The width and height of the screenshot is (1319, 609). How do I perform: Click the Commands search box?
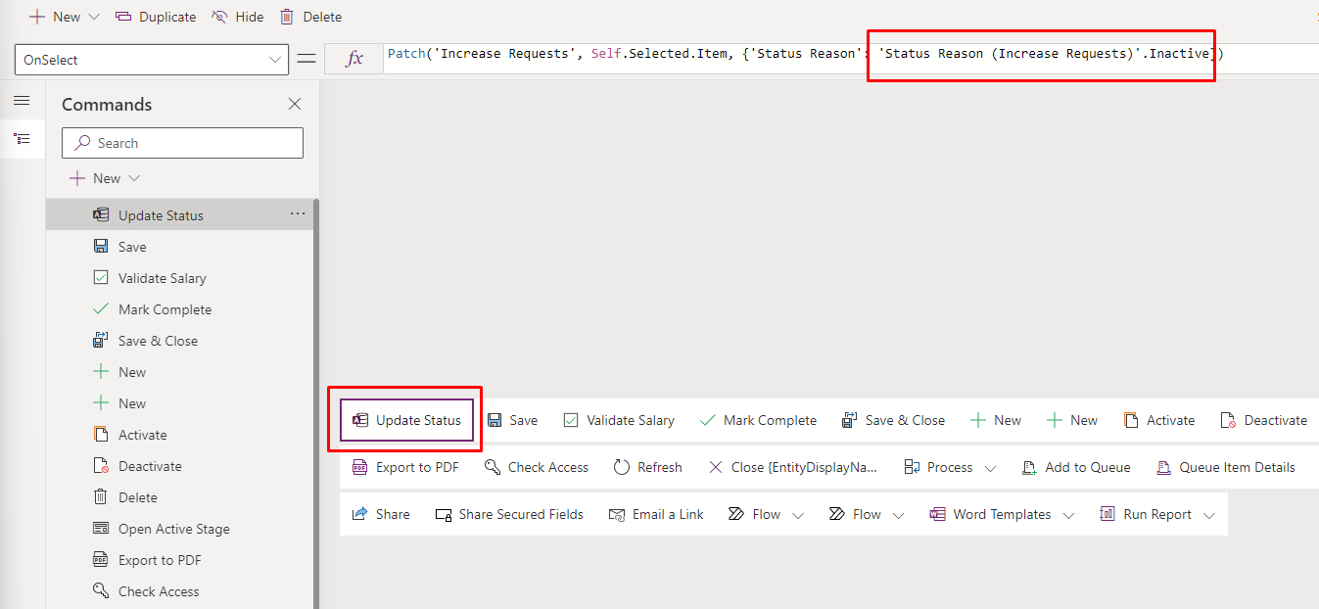point(183,143)
